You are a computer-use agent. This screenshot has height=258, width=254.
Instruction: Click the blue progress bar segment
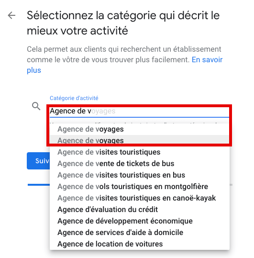(39, 185)
